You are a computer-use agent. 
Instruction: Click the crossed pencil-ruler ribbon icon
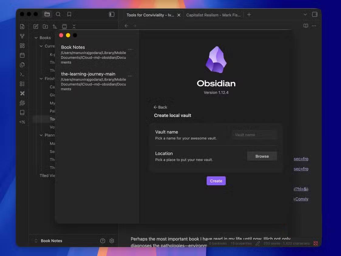tap(22, 93)
